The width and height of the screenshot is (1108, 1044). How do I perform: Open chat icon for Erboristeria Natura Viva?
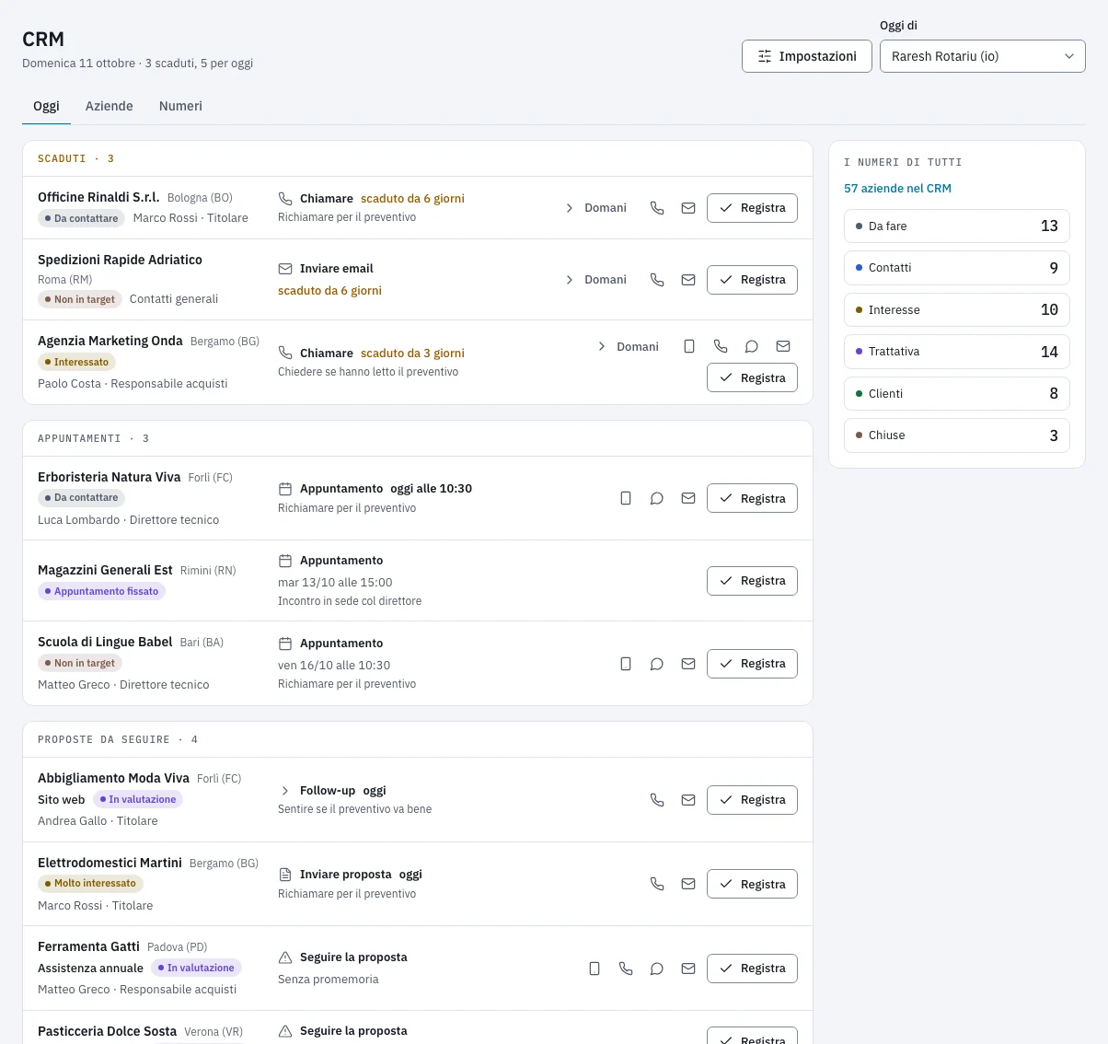click(657, 498)
